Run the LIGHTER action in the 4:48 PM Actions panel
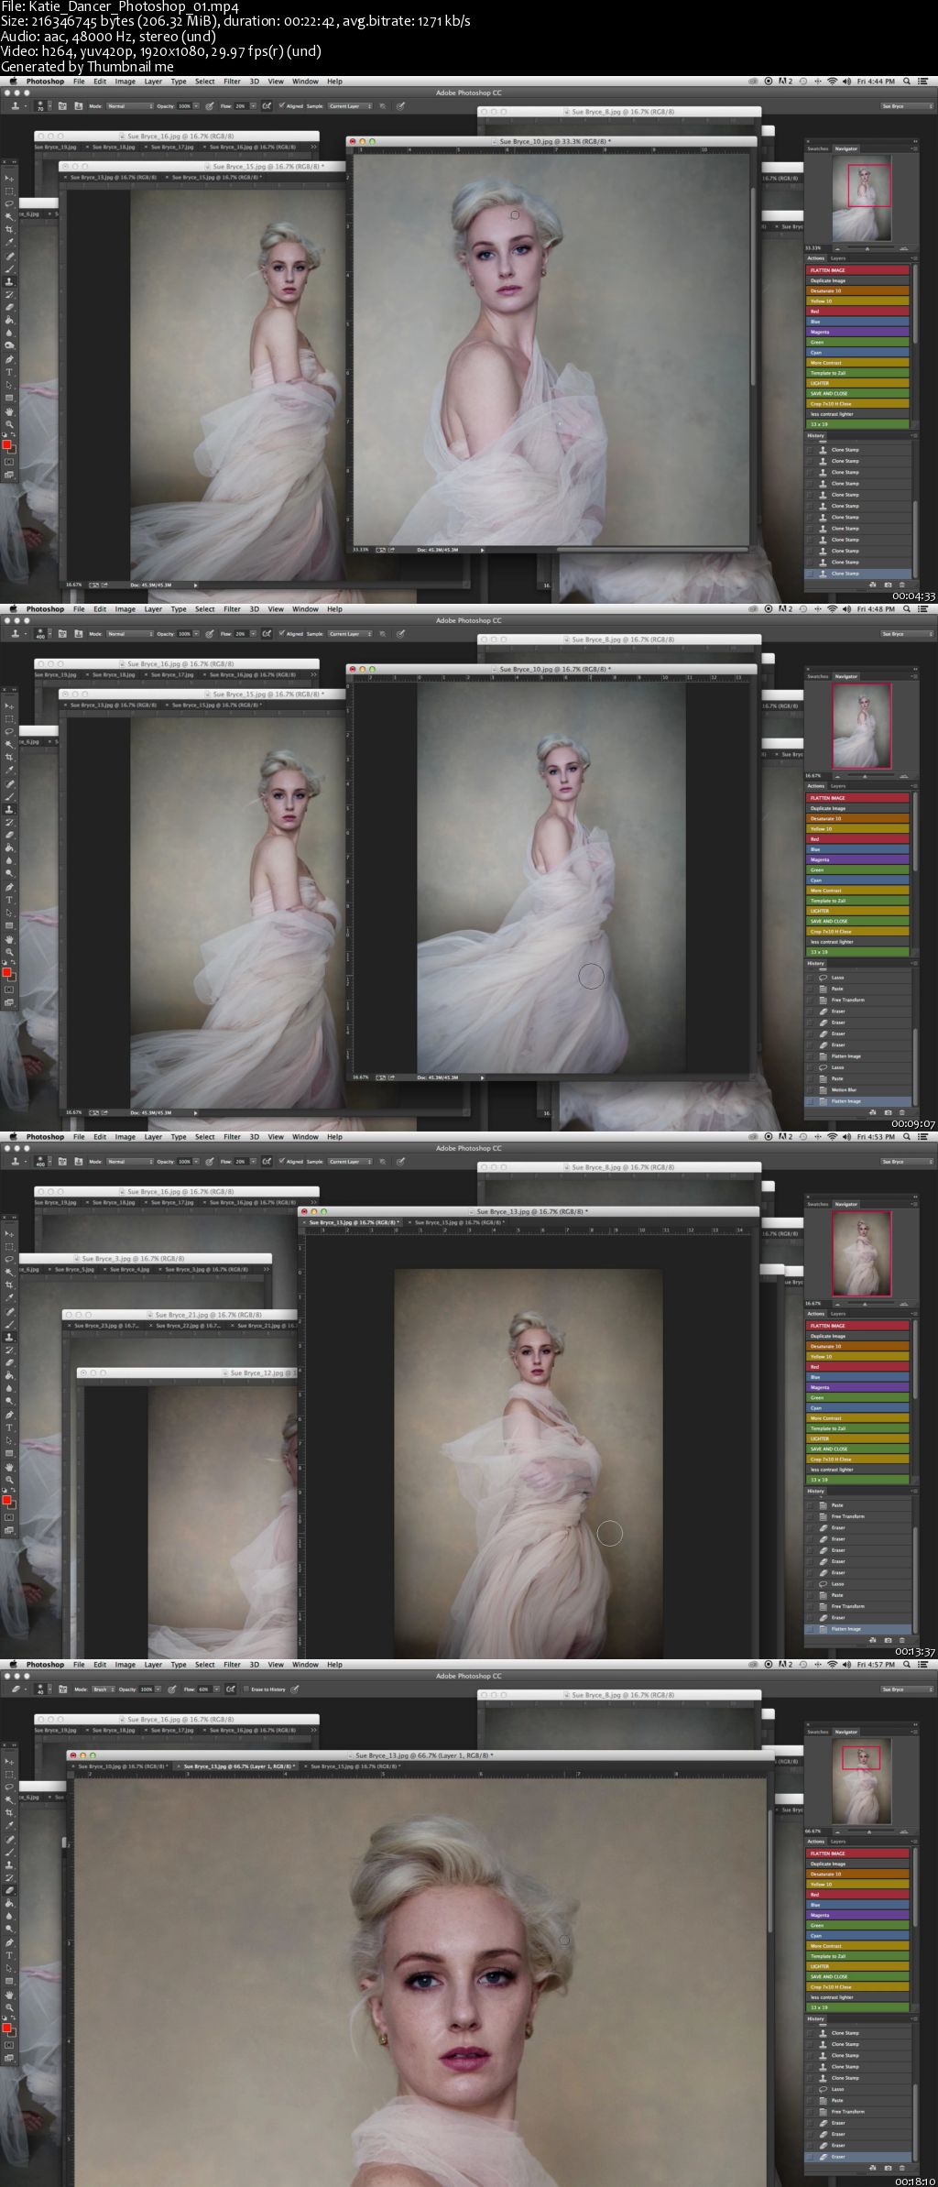The image size is (938, 2187). tap(858, 911)
